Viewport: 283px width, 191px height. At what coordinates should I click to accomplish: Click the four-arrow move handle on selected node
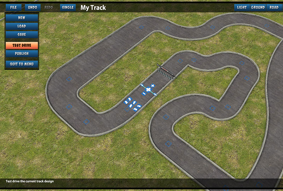[148, 89]
